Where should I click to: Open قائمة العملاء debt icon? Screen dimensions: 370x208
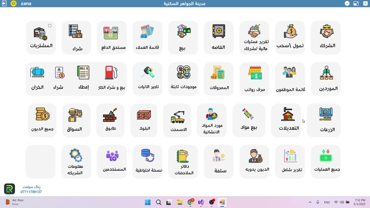147,31
